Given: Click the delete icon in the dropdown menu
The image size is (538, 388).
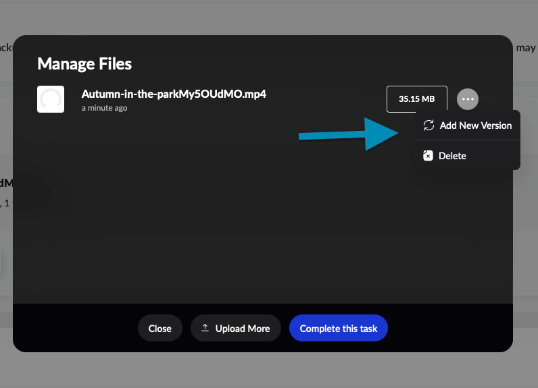Looking at the screenshot, I should 428,156.
